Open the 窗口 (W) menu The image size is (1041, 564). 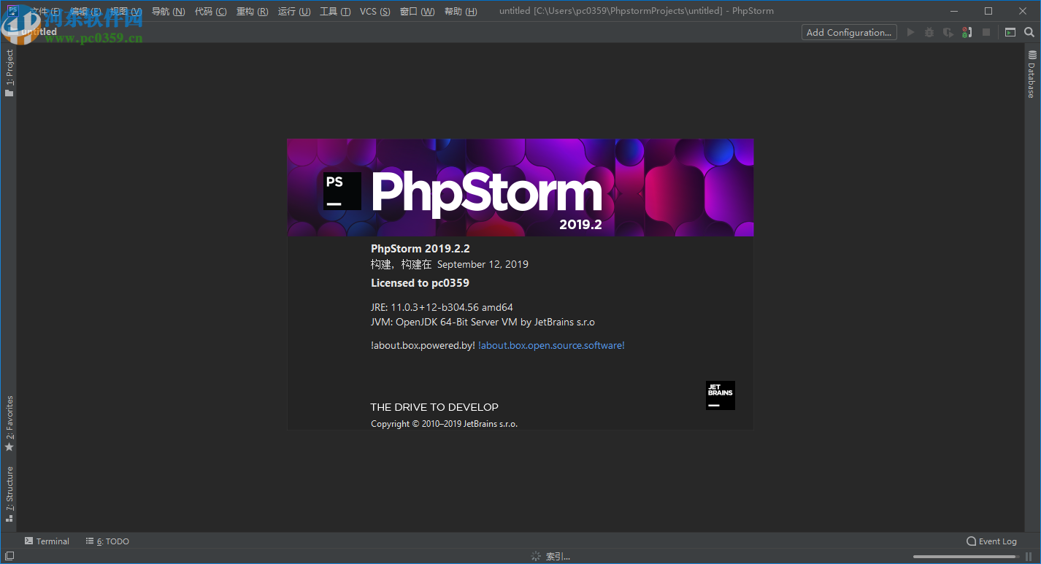click(x=417, y=11)
